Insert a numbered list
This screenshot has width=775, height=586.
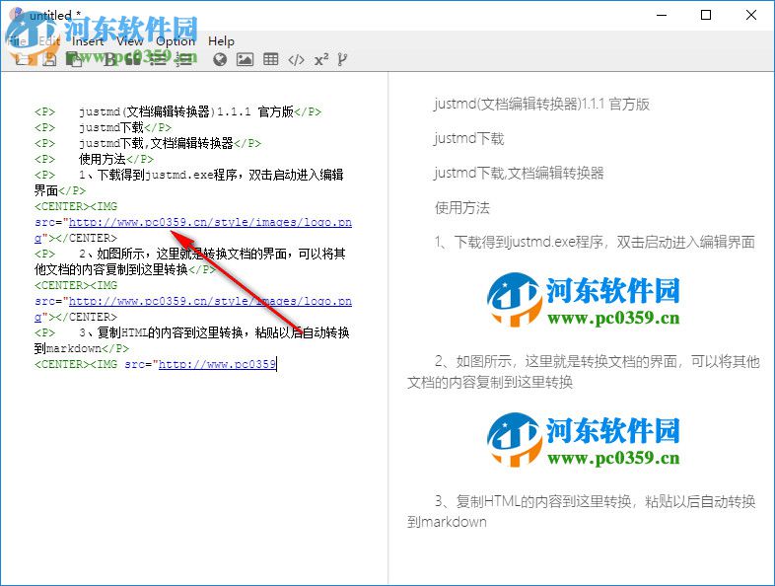click(183, 59)
